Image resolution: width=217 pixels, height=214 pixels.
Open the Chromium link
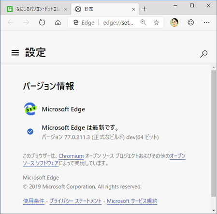coord(71,156)
